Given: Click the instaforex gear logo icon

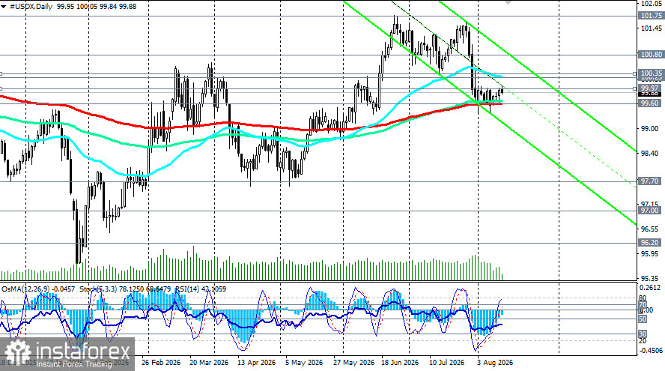Looking at the screenshot, I should click(x=18, y=353).
